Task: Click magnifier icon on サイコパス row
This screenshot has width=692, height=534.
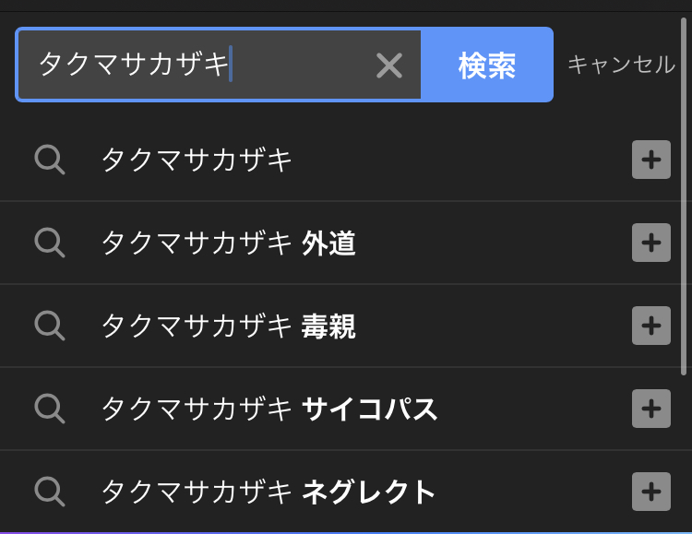Action: (x=49, y=409)
